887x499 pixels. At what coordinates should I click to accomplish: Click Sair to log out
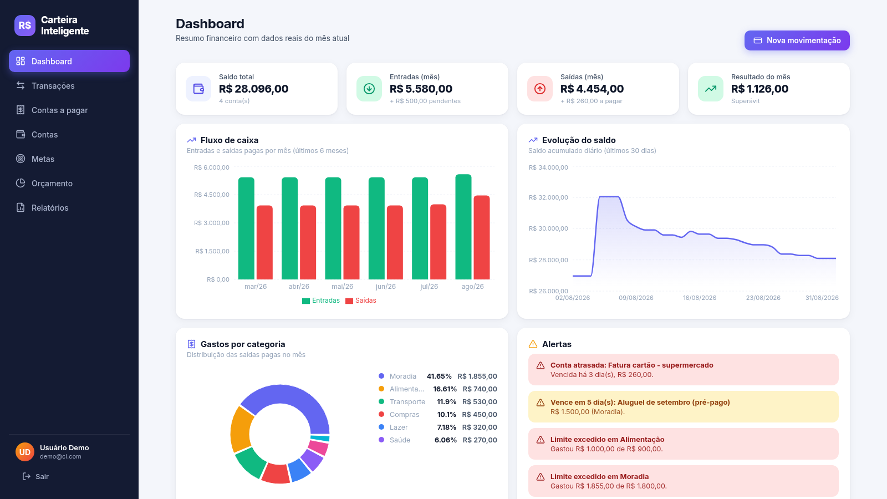(35, 476)
